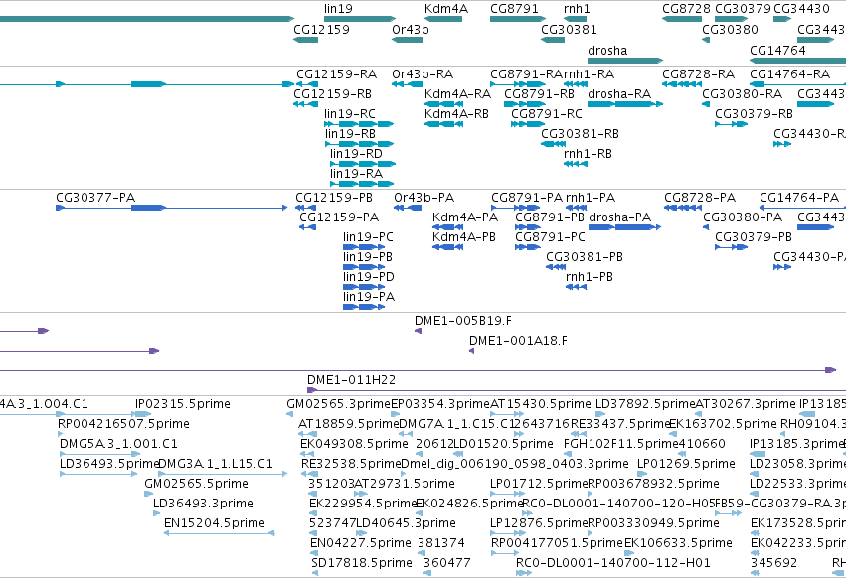Image resolution: width=846 pixels, height=578 pixels.
Task: Select protein feature Kdm4A-PA
Action: (447, 227)
